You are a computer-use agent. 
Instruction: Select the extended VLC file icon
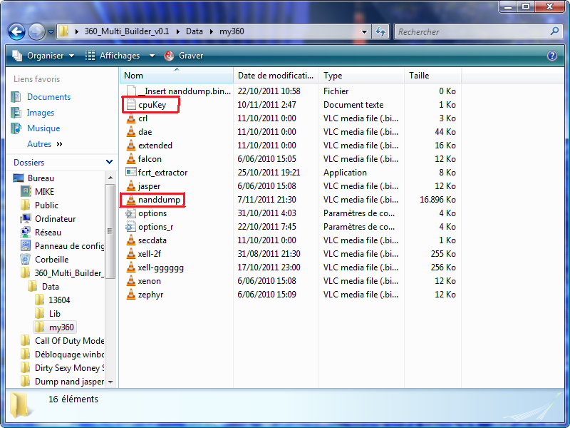(x=131, y=146)
